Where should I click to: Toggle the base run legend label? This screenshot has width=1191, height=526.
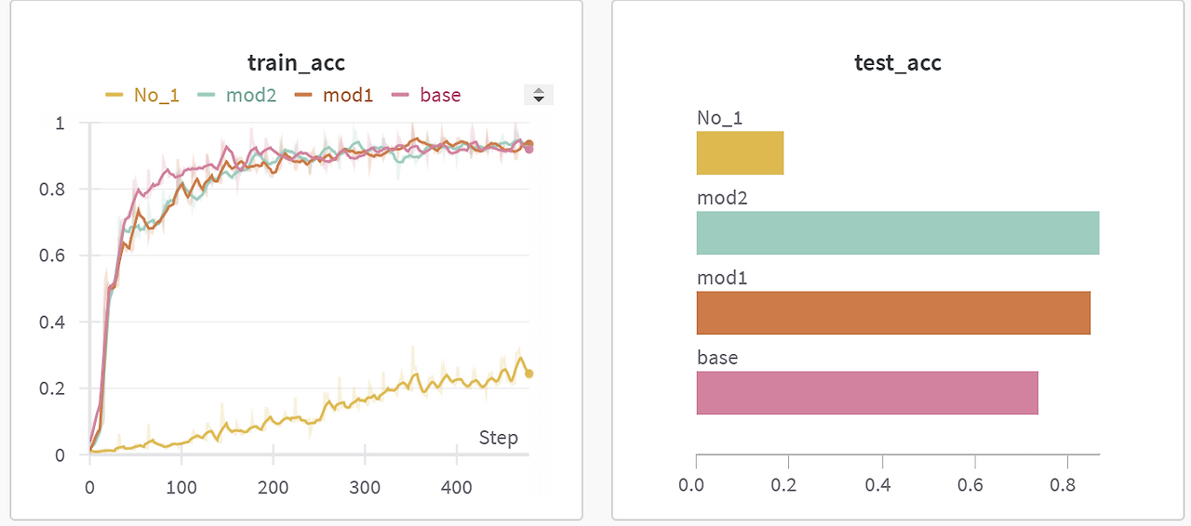coord(440,95)
